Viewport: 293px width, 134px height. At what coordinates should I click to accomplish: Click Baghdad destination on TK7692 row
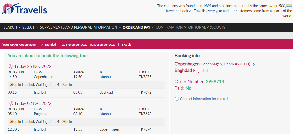pyautogui.click(x=106, y=92)
